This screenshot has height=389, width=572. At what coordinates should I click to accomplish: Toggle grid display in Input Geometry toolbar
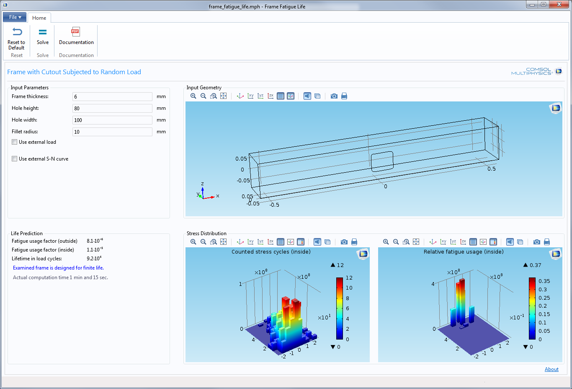pyautogui.click(x=281, y=96)
